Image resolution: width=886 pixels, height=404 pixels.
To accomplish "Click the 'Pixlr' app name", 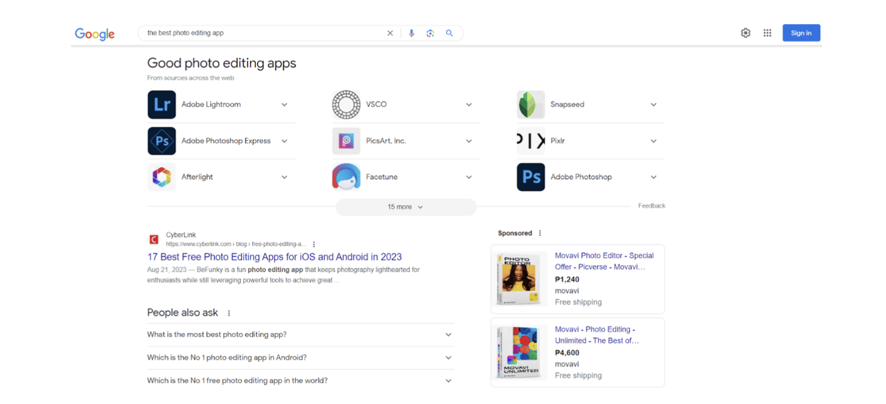I will [558, 141].
